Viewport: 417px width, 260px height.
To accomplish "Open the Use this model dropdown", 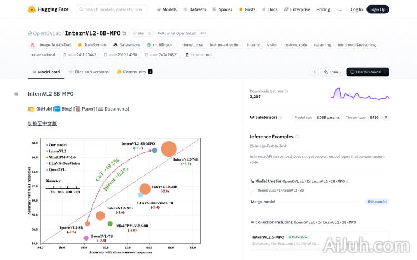I will 368,72.
